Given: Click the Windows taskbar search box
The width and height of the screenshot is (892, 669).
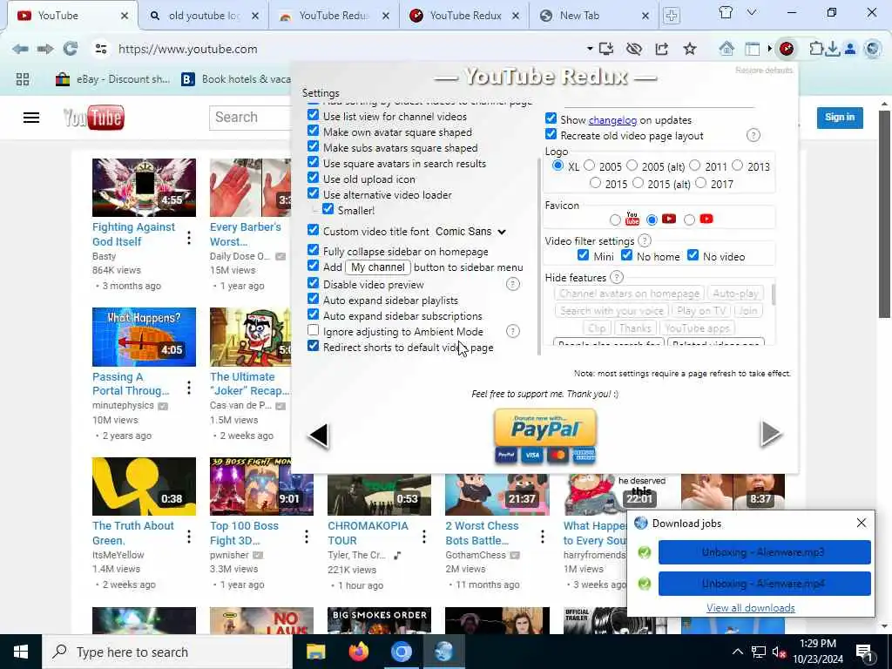Looking at the screenshot, I should tap(168, 652).
